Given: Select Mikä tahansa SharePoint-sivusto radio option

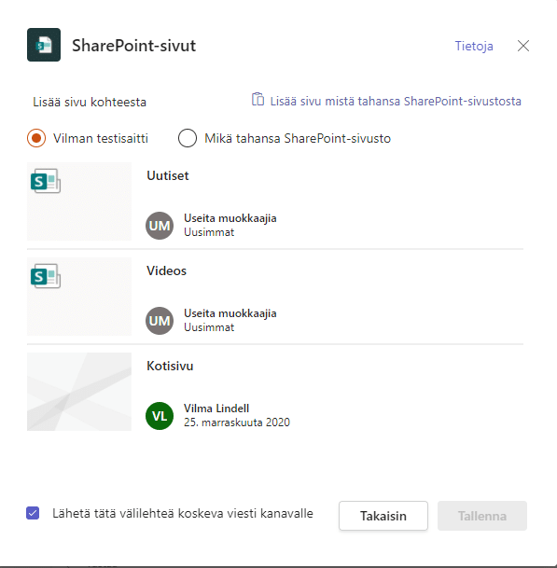Looking at the screenshot, I should click(x=188, y=138).
